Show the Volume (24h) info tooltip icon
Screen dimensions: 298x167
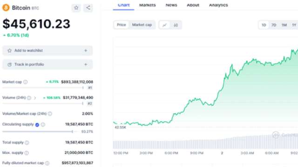29,98
